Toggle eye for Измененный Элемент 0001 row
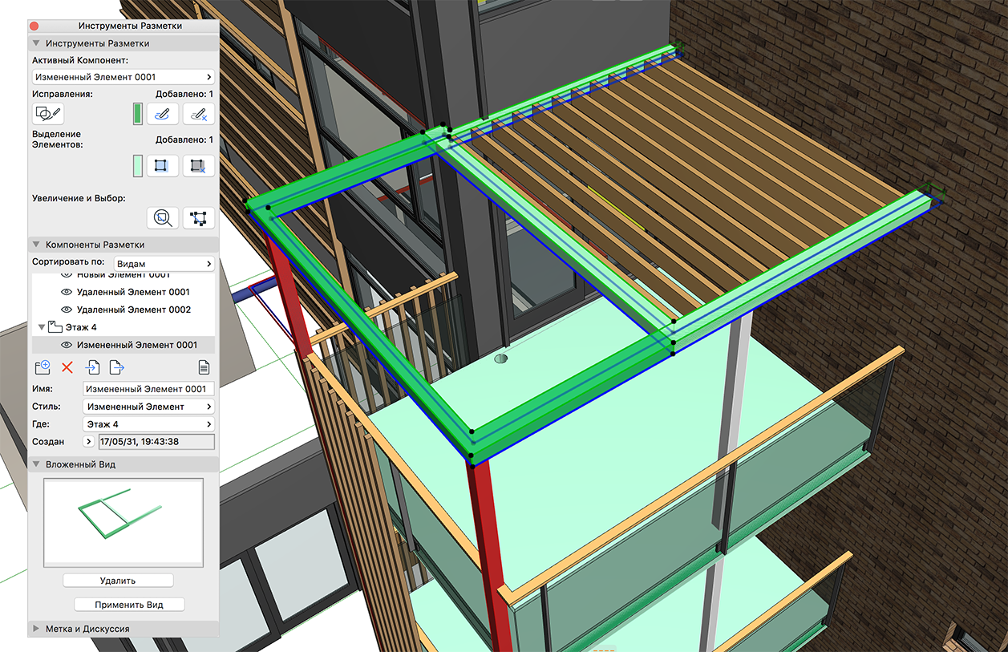1008x652 pixels. coord(67,345)
